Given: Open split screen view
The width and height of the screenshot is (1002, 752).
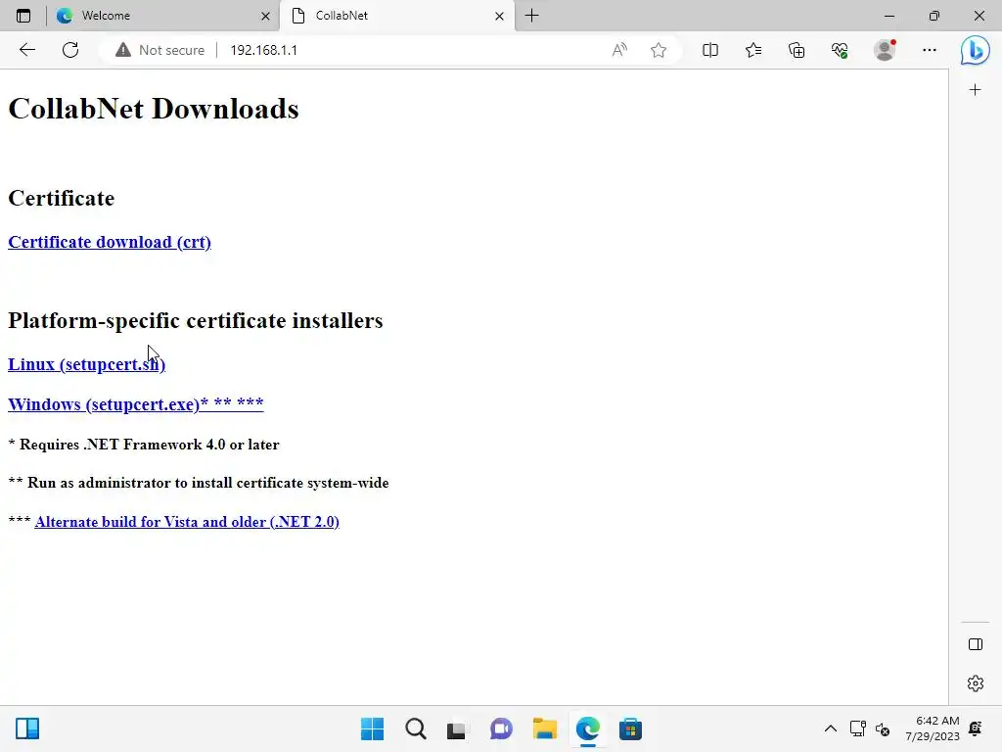Looking at the screenshot, I should (x=710, y=50).
